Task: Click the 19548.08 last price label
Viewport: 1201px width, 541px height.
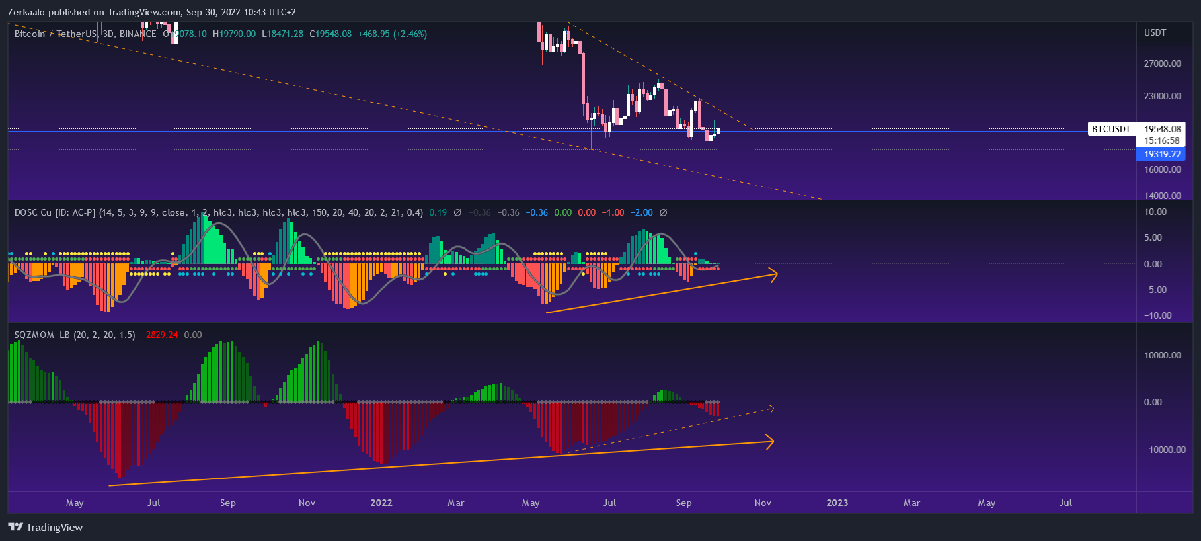Action: click(1163, 129)
